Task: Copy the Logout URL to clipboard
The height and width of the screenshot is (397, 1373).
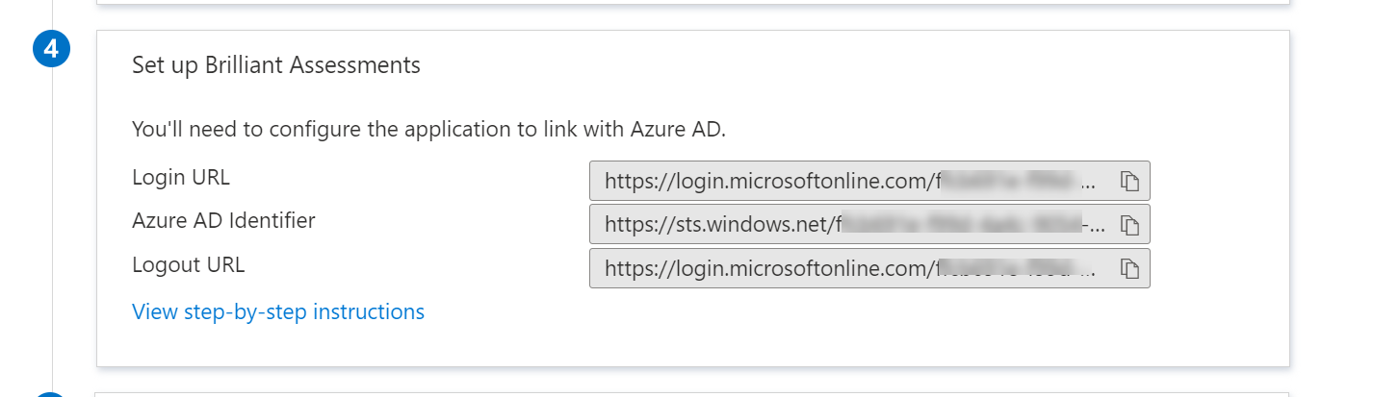Action: click(1129, 268)
